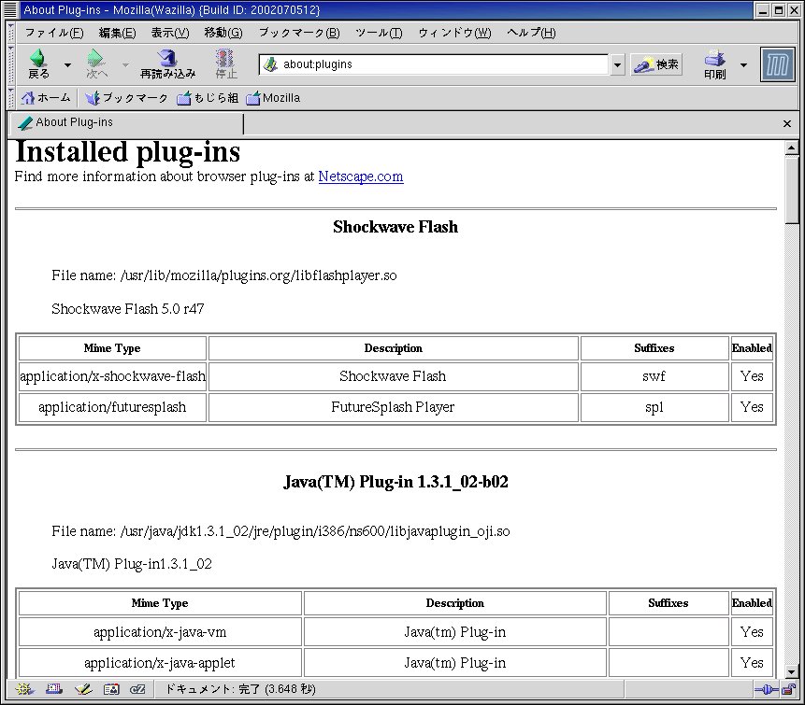This screenshot has width=805, height=705.
Task: Click the scrollbar up arrow
Action: pos(791,148)
